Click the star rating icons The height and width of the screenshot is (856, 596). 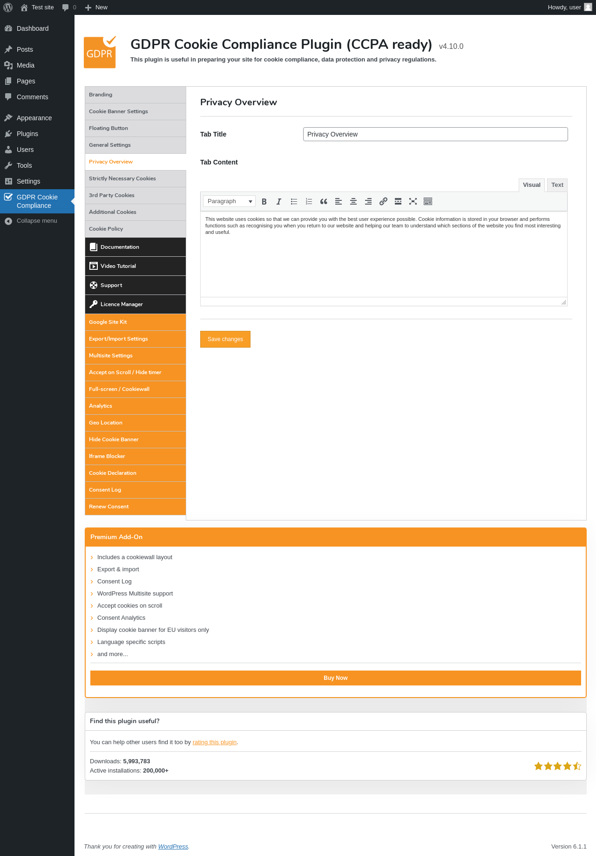coord(558,766)
